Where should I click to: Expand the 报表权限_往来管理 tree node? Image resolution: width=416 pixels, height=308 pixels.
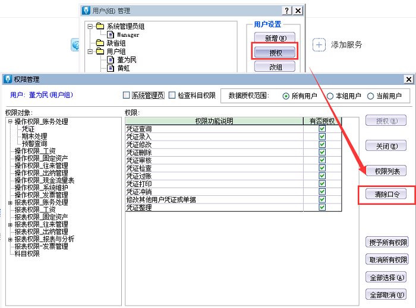[10, 224]
